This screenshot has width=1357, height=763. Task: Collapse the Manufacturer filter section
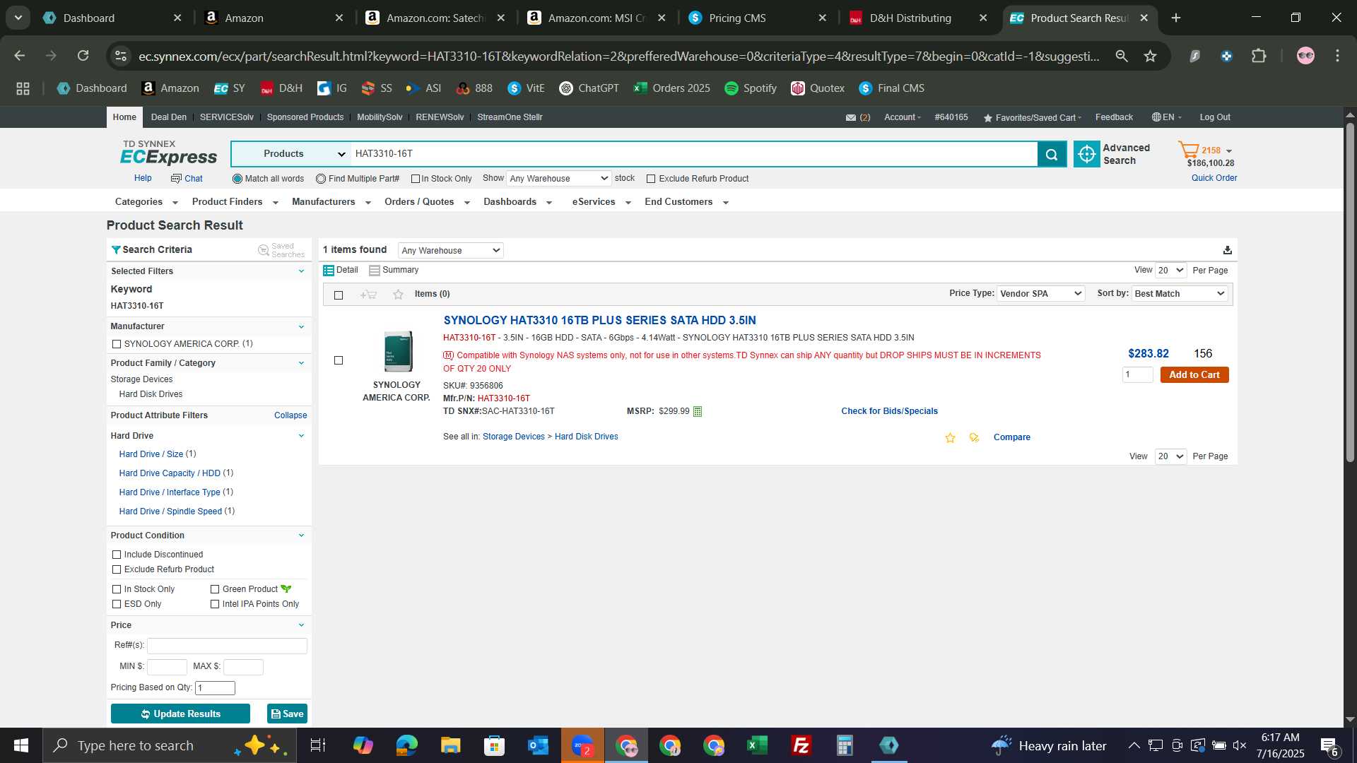(301, 326)
